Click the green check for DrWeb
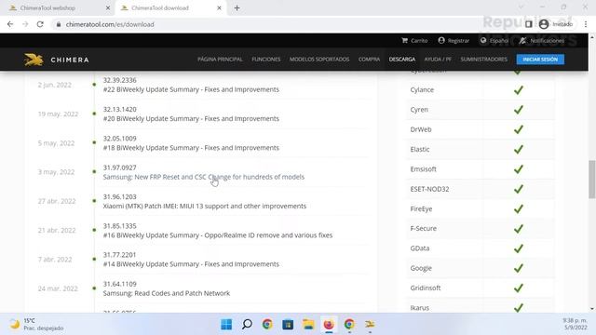The image size is (596, 335). click(519, 129)
